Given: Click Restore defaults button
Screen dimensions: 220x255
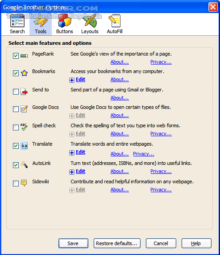Looking at the screenshot, I should 117,243.
